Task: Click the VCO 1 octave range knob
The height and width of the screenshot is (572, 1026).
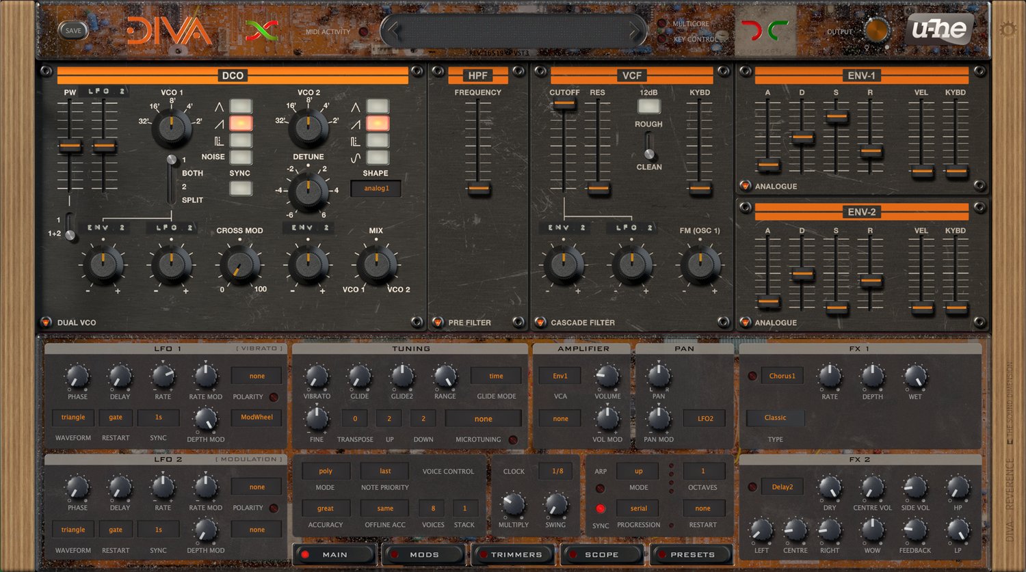Action: [x=172, y=128]
